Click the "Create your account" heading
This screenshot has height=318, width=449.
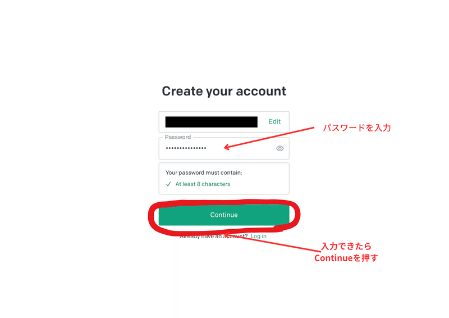224,91
